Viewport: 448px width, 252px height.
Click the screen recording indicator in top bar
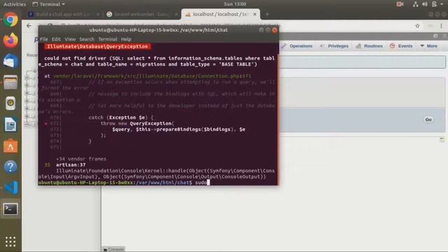400,4
